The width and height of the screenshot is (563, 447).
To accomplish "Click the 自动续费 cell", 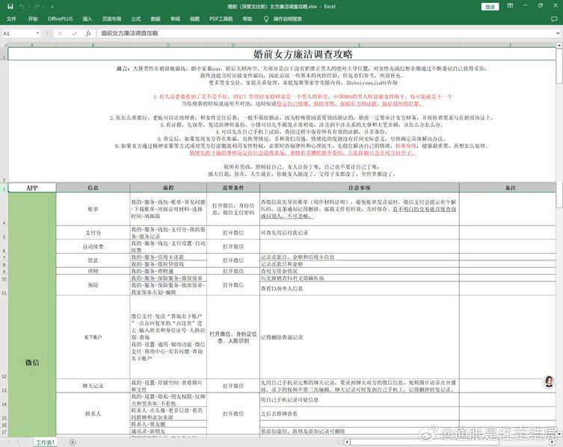I will point(93,246).
